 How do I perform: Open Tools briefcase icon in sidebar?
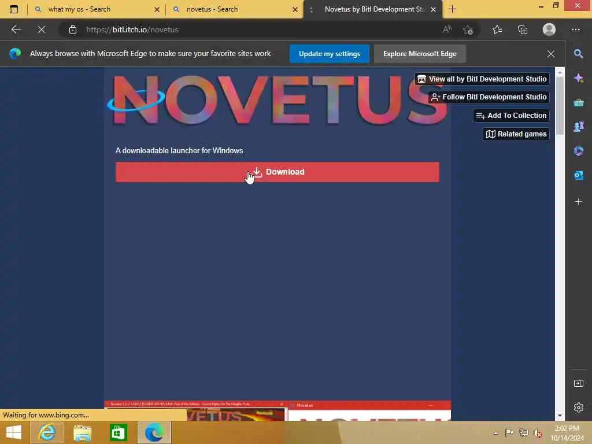click(578, 102)
